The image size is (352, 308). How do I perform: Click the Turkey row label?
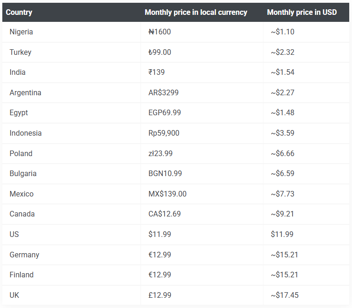tap(20, 52)
